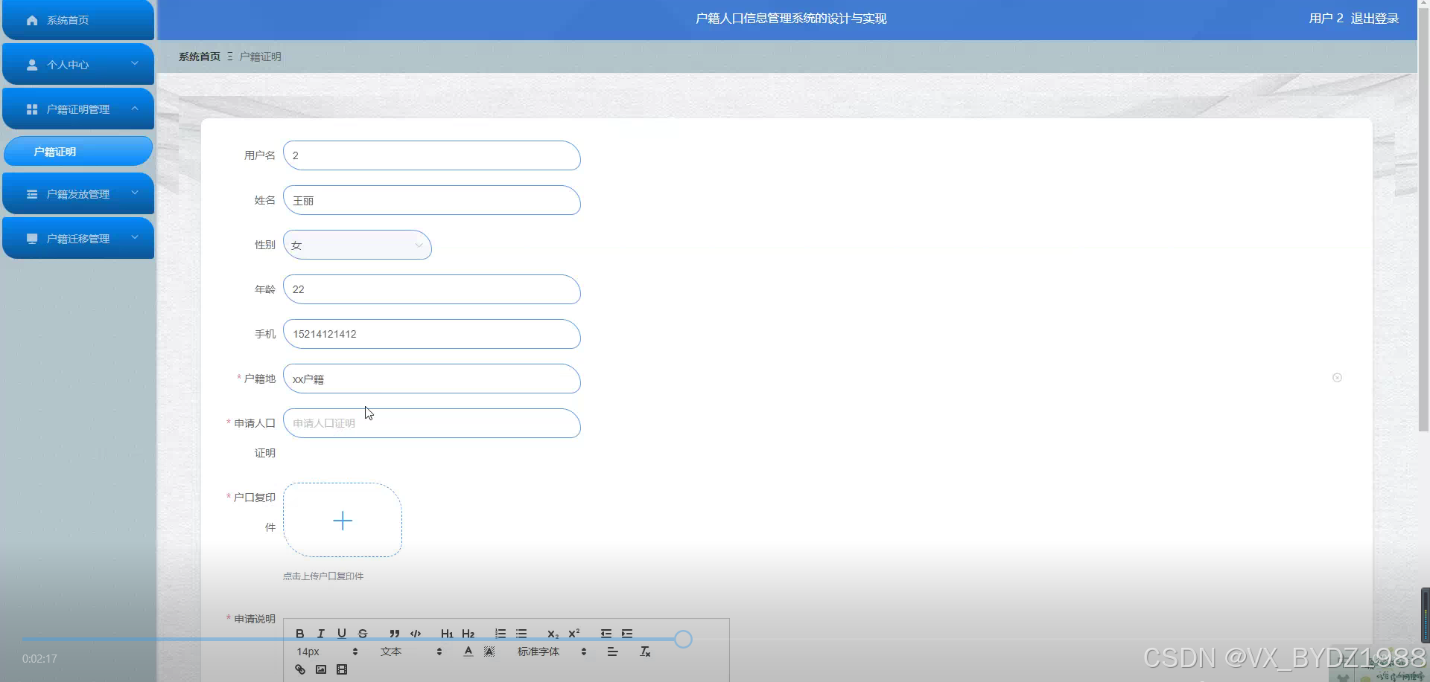Insert a code block with the code icon
The height and width of the screenshot is (682, 1430).
(x=416, y=634)
